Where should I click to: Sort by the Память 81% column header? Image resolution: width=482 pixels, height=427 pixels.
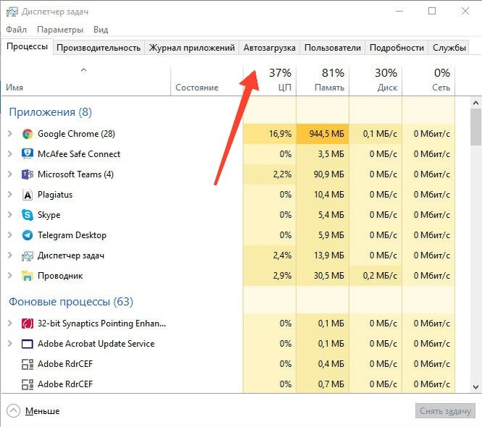tap(323, 80)
